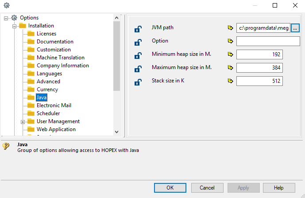Select Currency in the tree

[x=47, y=89]
